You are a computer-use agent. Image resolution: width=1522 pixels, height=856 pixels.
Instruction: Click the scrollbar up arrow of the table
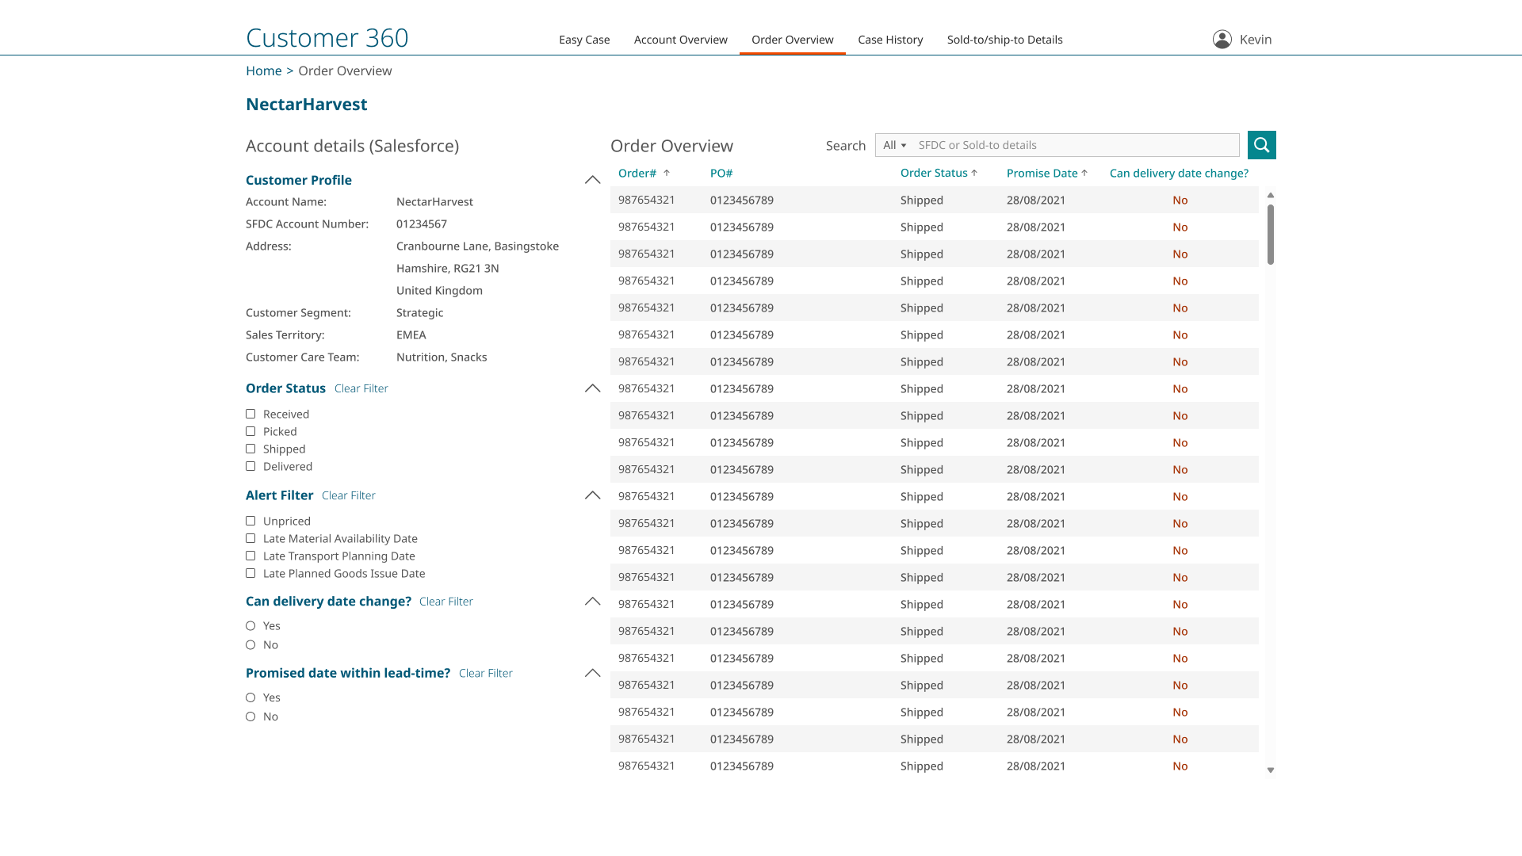click(1271, 194)
